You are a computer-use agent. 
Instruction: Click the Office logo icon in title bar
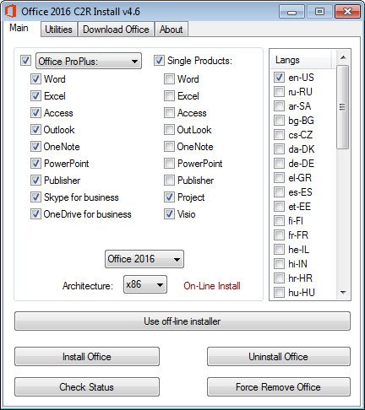coord(10,12)
